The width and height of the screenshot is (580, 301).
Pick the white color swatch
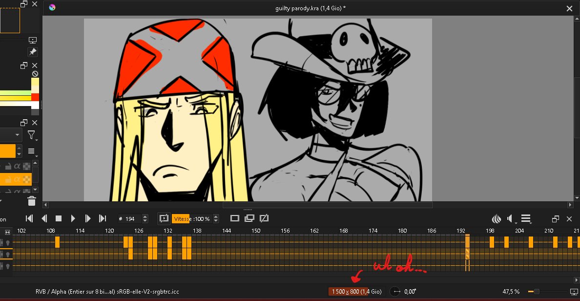pos(35,105)
